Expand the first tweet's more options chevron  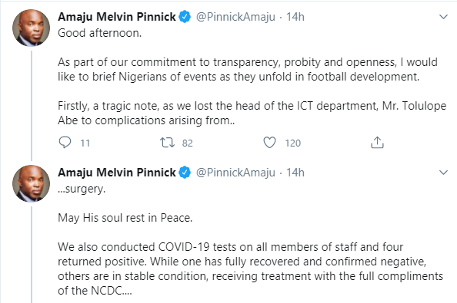[x=443, y=17]
